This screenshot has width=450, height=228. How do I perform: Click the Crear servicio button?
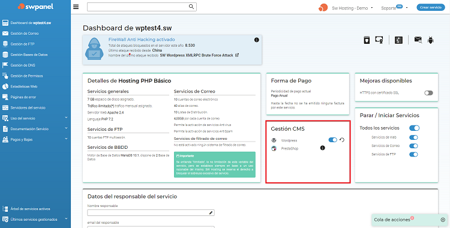coord(431,7)
